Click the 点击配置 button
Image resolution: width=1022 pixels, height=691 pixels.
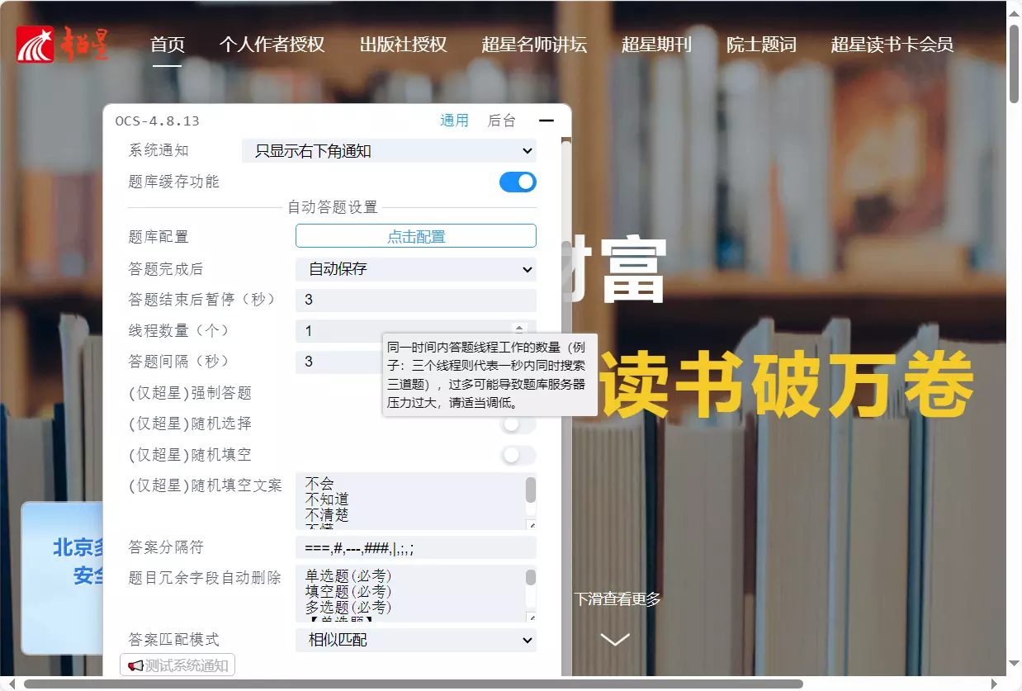tap(415, 236)
